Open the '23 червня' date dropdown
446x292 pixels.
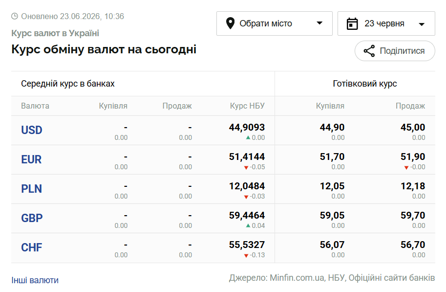386,23
